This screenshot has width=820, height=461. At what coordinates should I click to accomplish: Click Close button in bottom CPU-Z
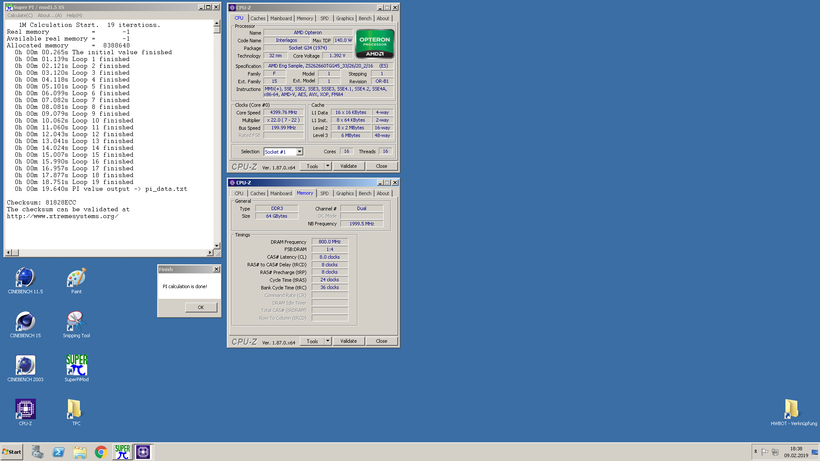tap(381, 341)
